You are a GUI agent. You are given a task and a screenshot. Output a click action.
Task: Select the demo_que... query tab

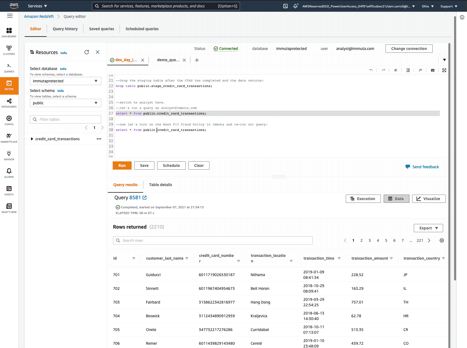pos(168,60)
